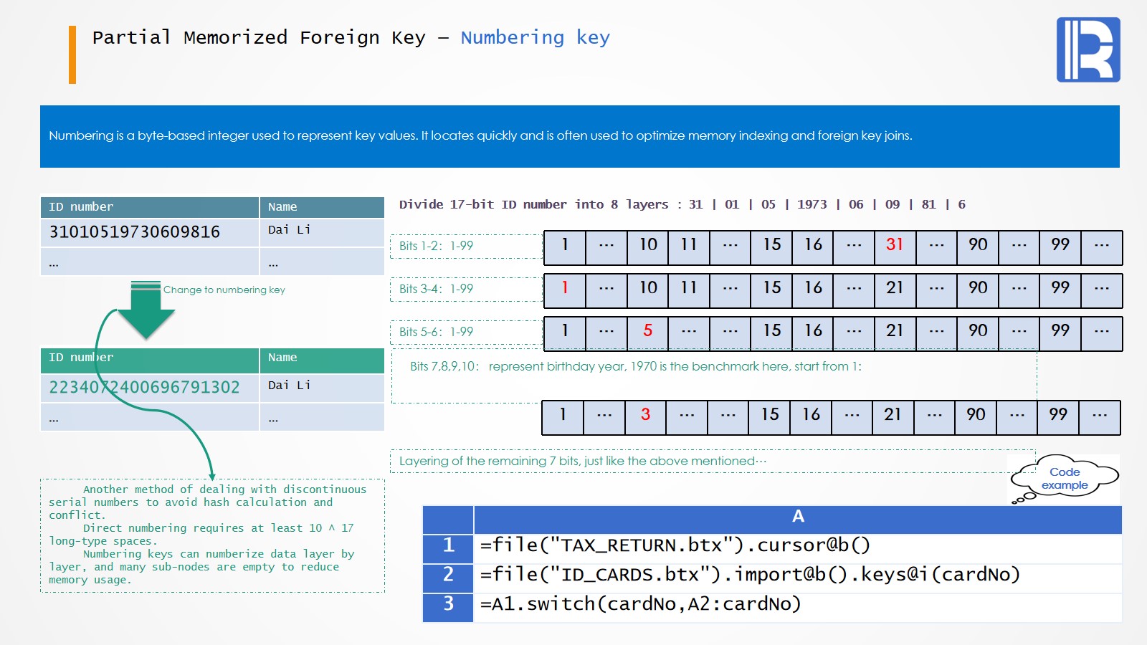Click the blue R logo icon
Viewport: 1147px width, 645px height.
click(1087, 49)
